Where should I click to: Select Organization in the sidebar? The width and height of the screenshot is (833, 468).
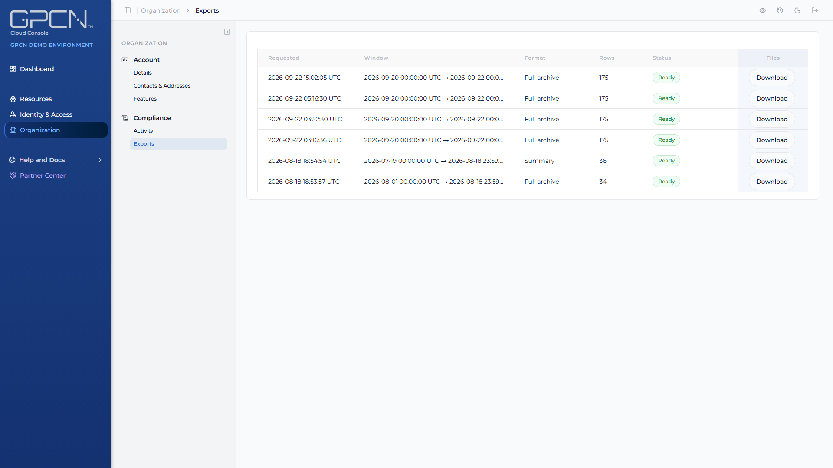56,130
